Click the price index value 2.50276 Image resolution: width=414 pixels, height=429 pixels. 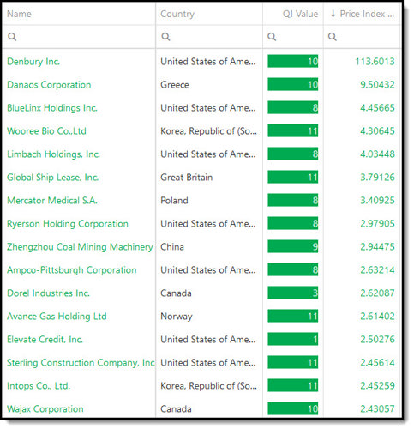[x=377, y=340]
